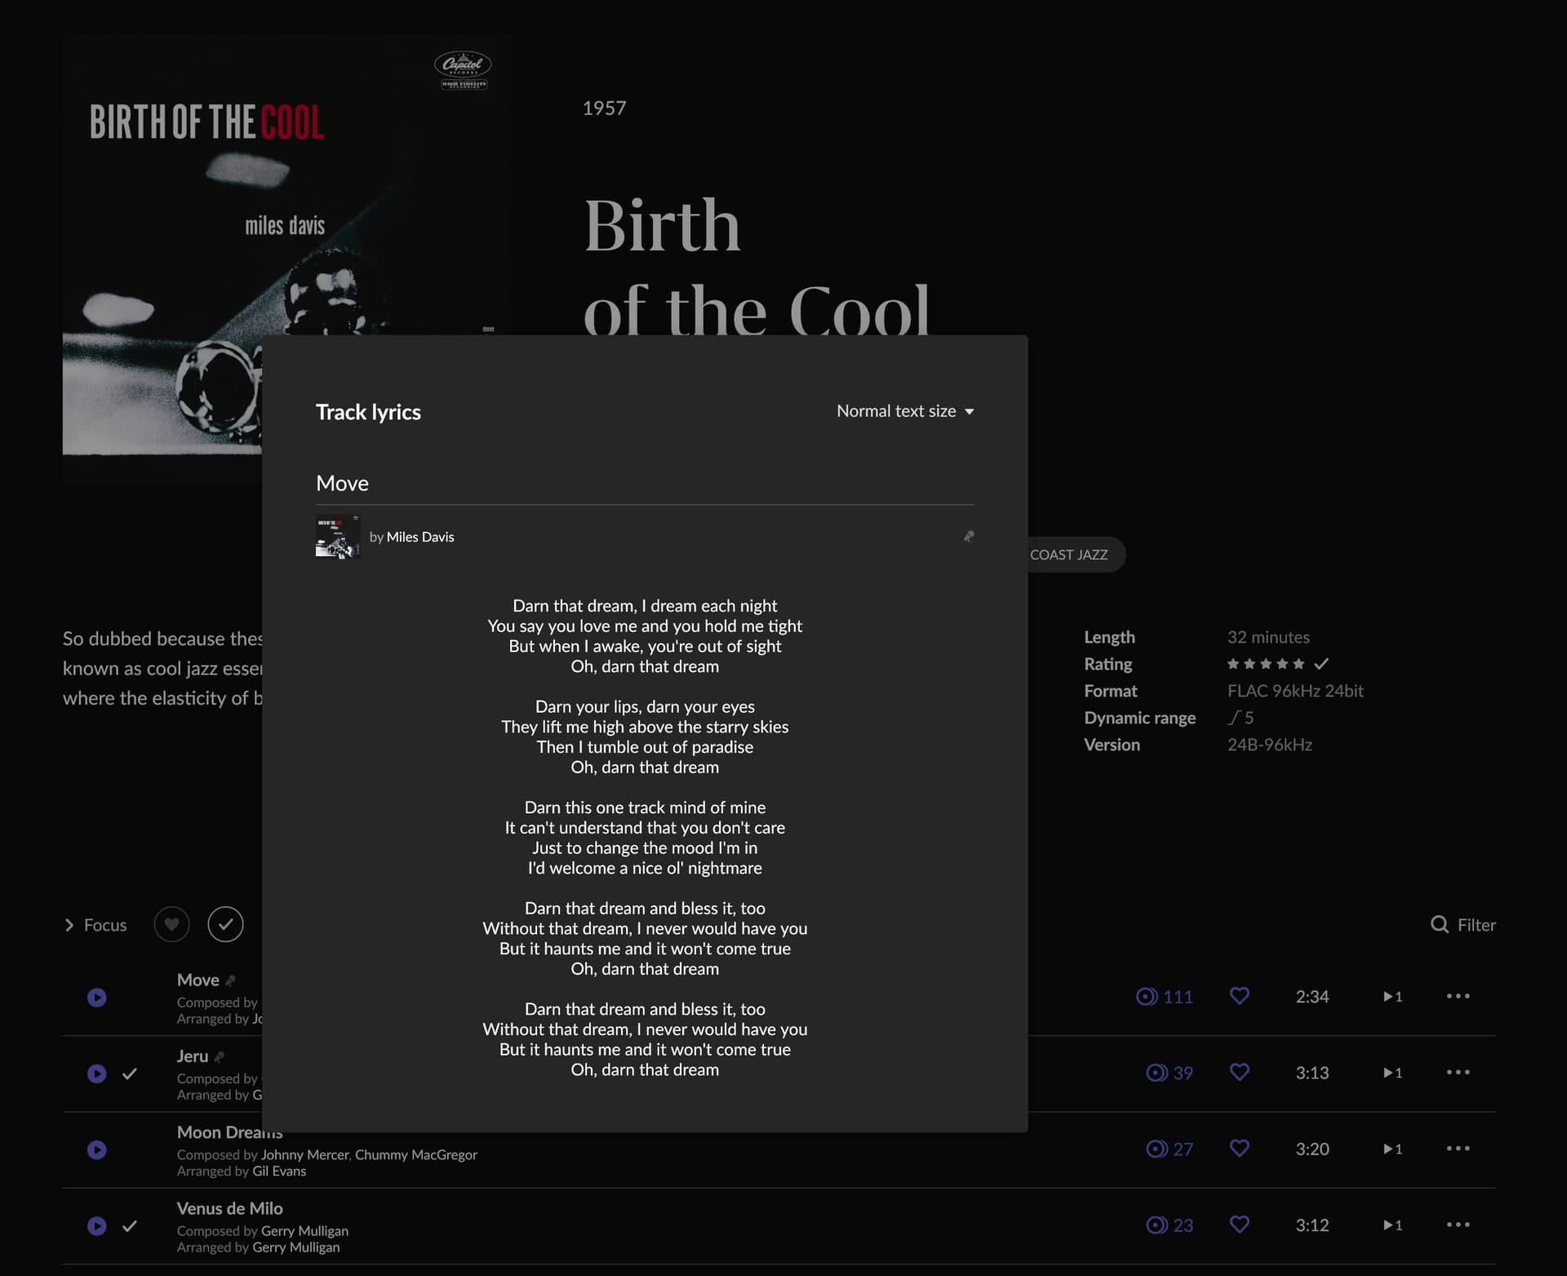Click the pick checkmark on the Jeru row
The height and width of the screenshot is (1276, 1567).
[129, 1074]
